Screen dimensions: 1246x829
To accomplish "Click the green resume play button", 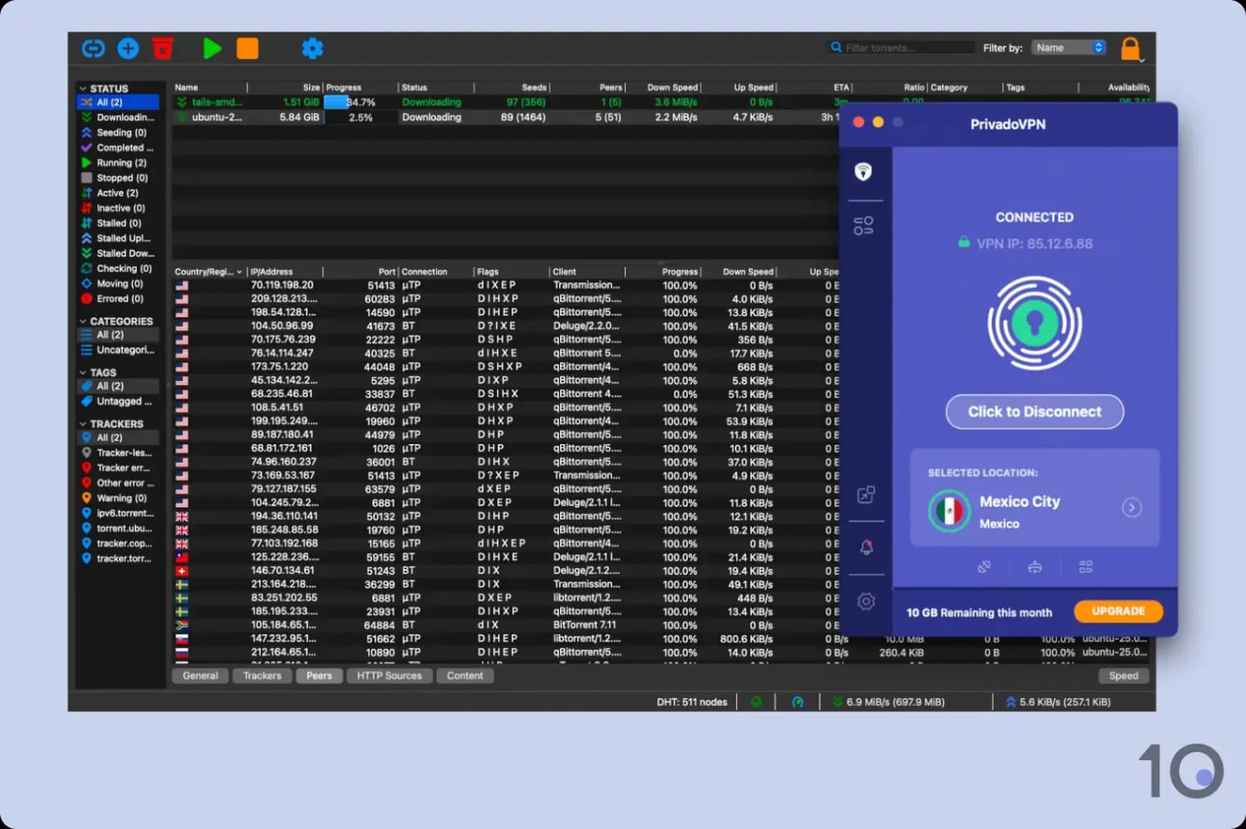I will [212, 48].
